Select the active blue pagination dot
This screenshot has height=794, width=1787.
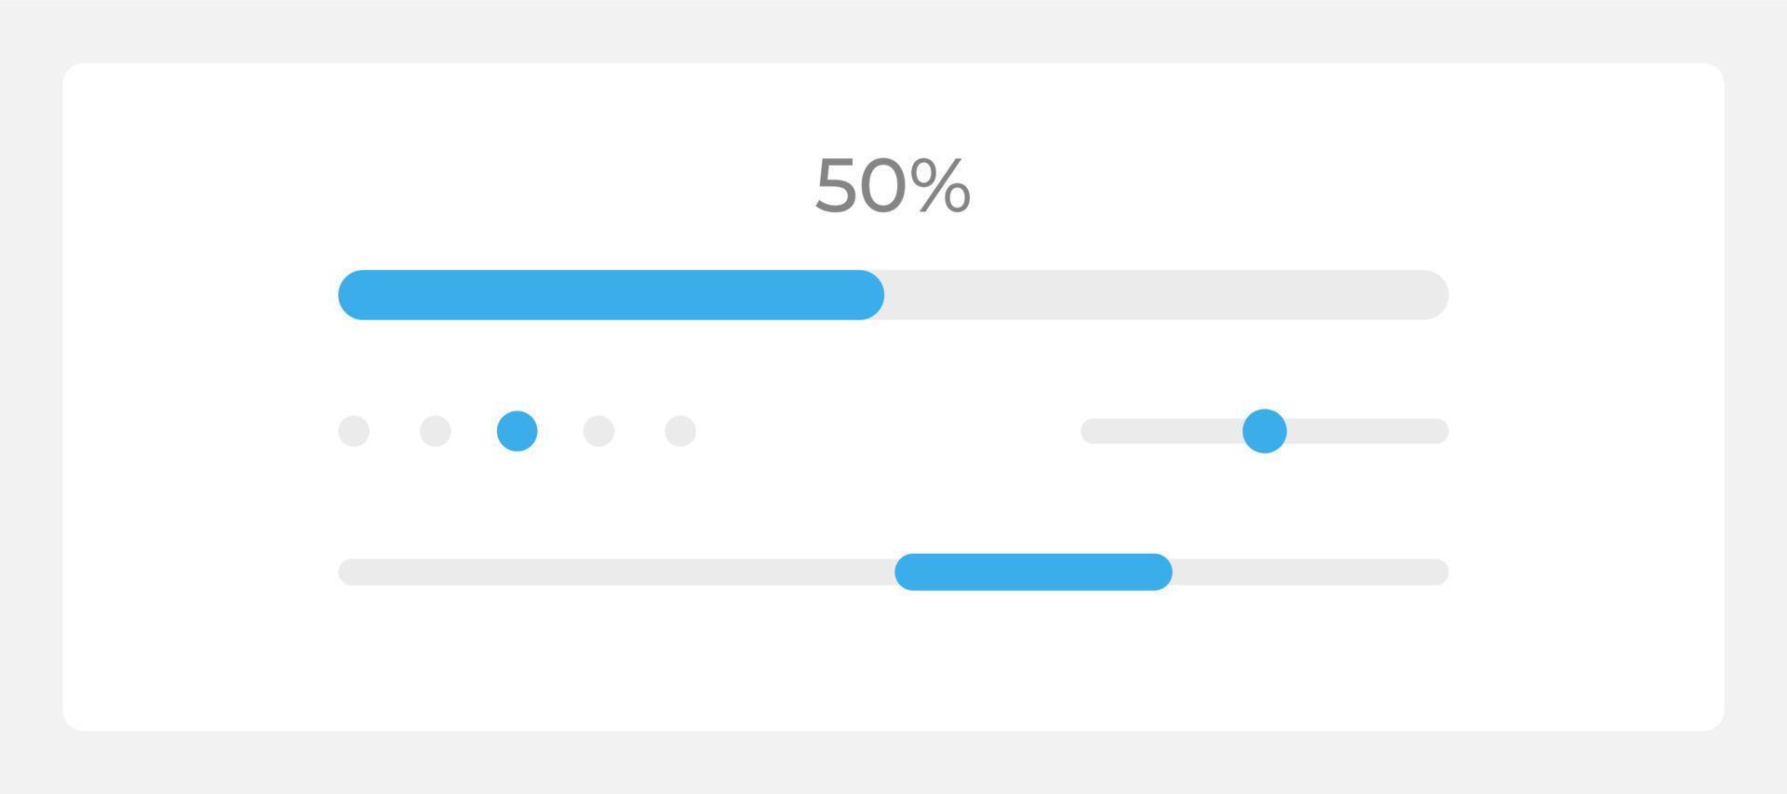[517, 431]
